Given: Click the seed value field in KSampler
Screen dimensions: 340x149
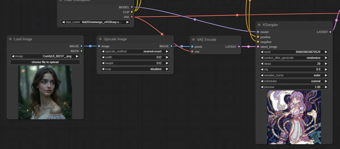Looking at the screenshot, I should [x=294, y=52].
